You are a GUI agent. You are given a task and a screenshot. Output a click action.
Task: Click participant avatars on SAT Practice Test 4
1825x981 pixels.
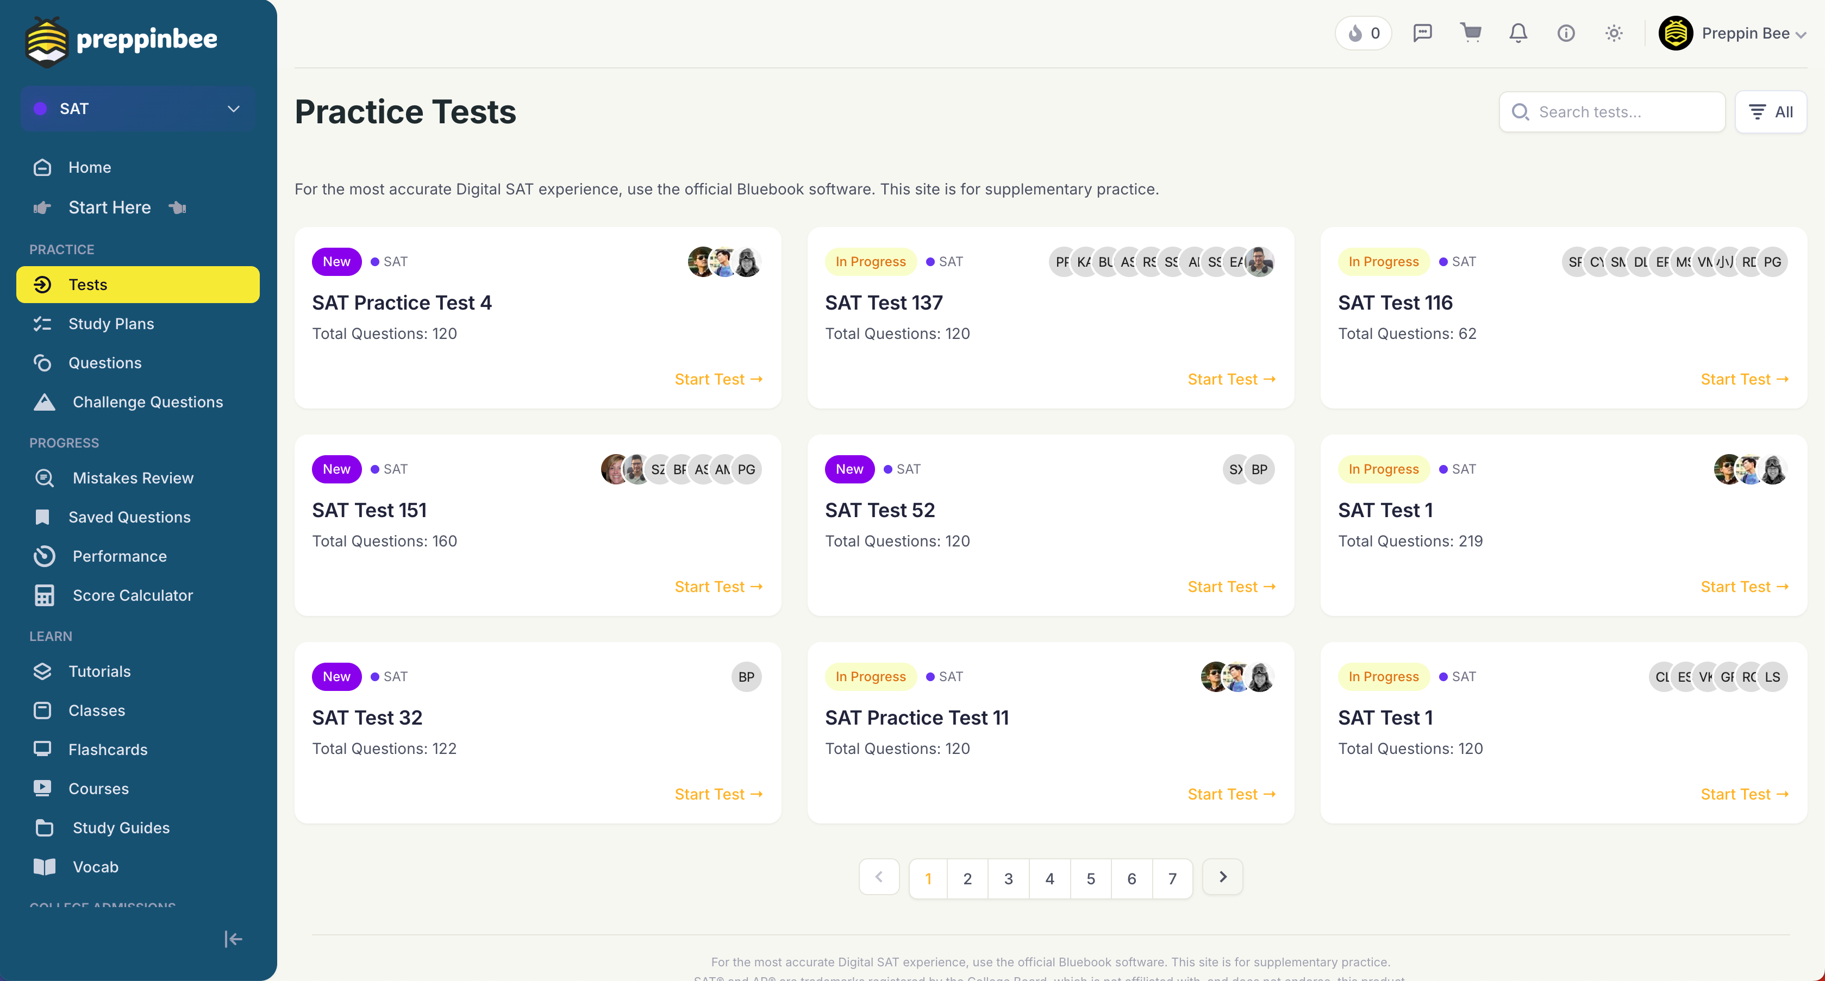[x=725, y=262]
